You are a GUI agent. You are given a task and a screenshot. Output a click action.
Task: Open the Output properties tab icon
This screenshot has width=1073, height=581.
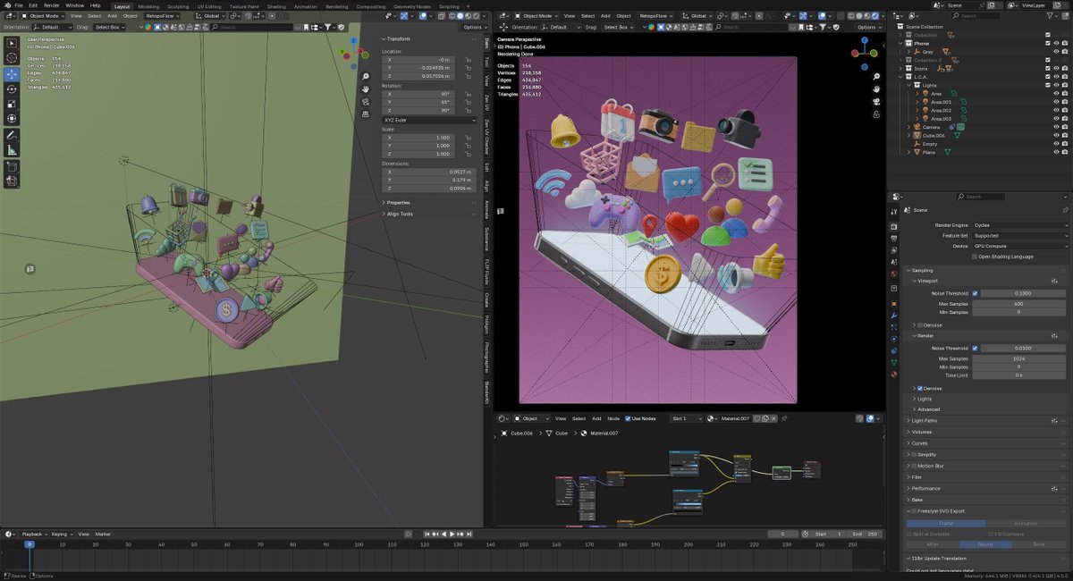pos(894,238)
